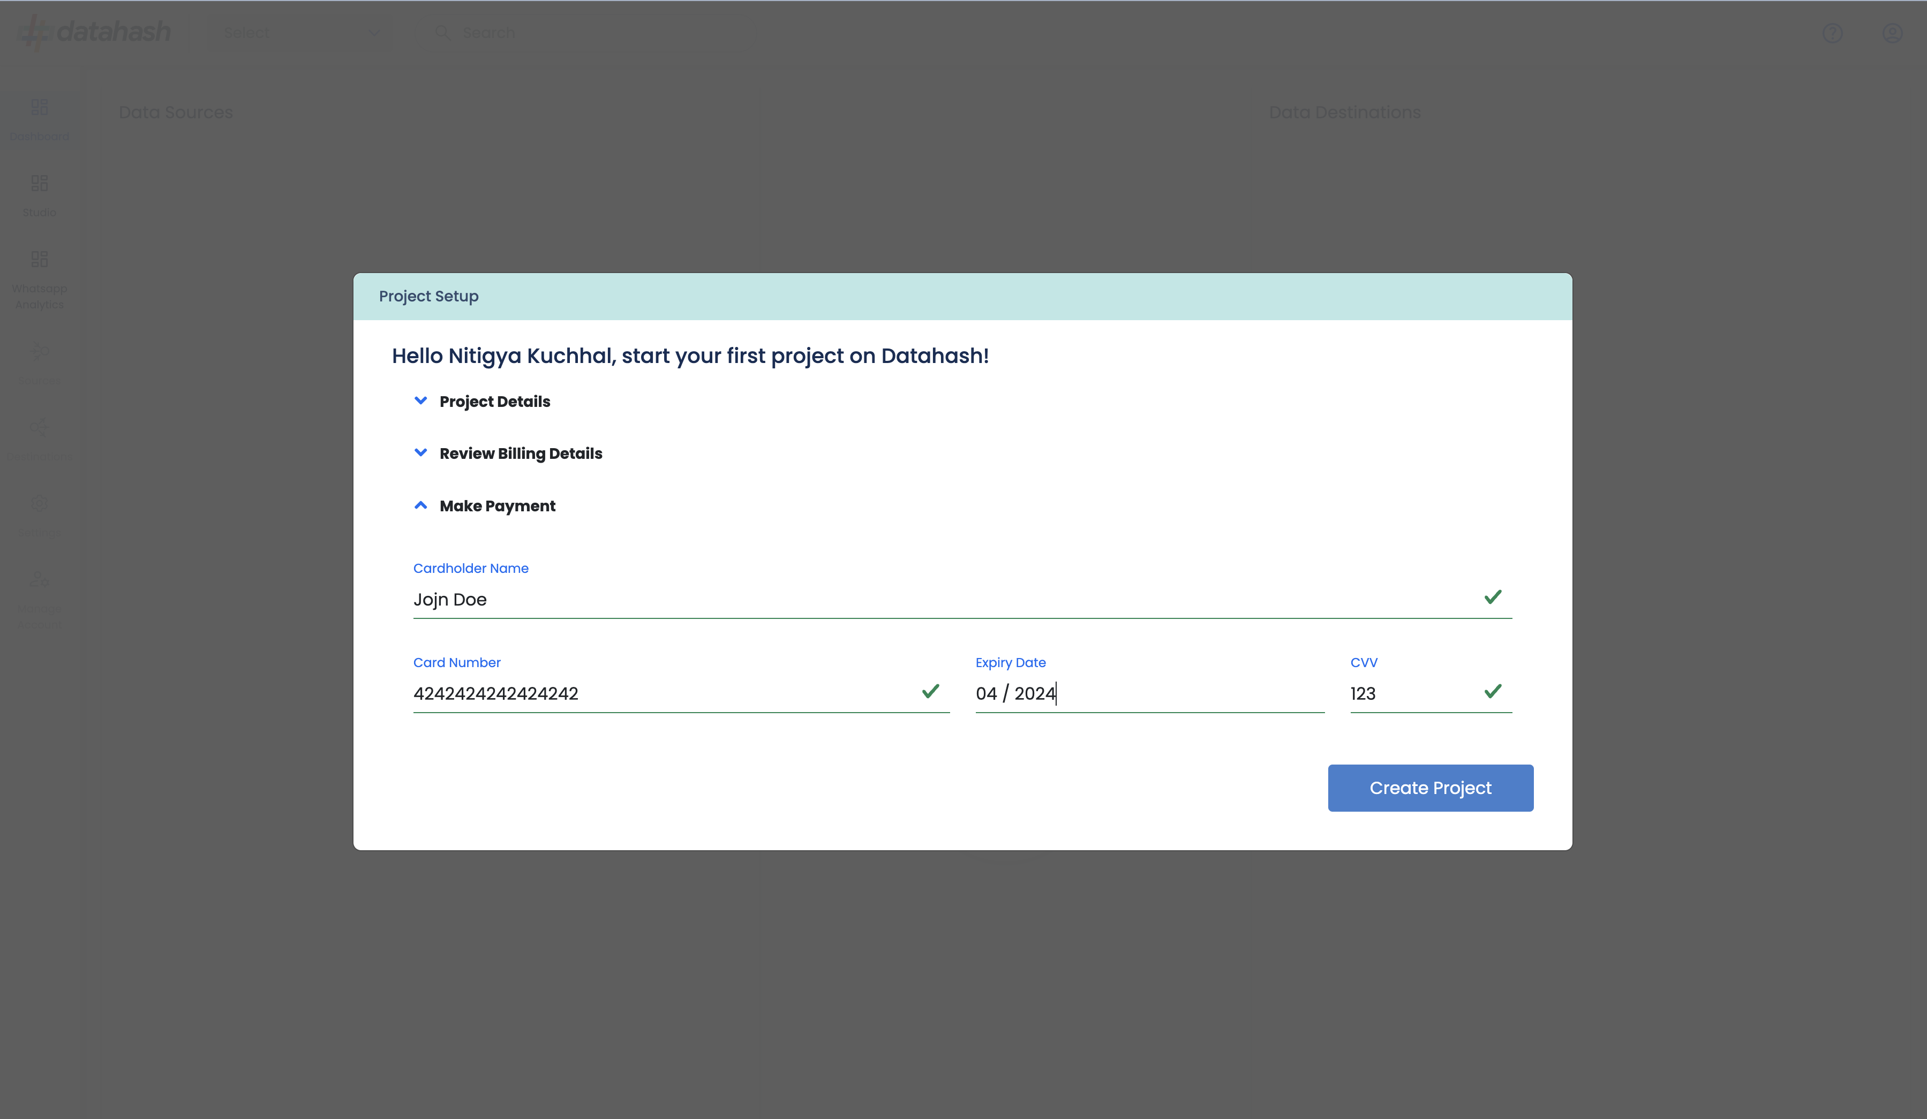This screenshot has width=1927, height=1119.
Task: Click the Hello Nitigya Kuchhal greeting text
Action: pyautogui.click(x=690, y=356)
